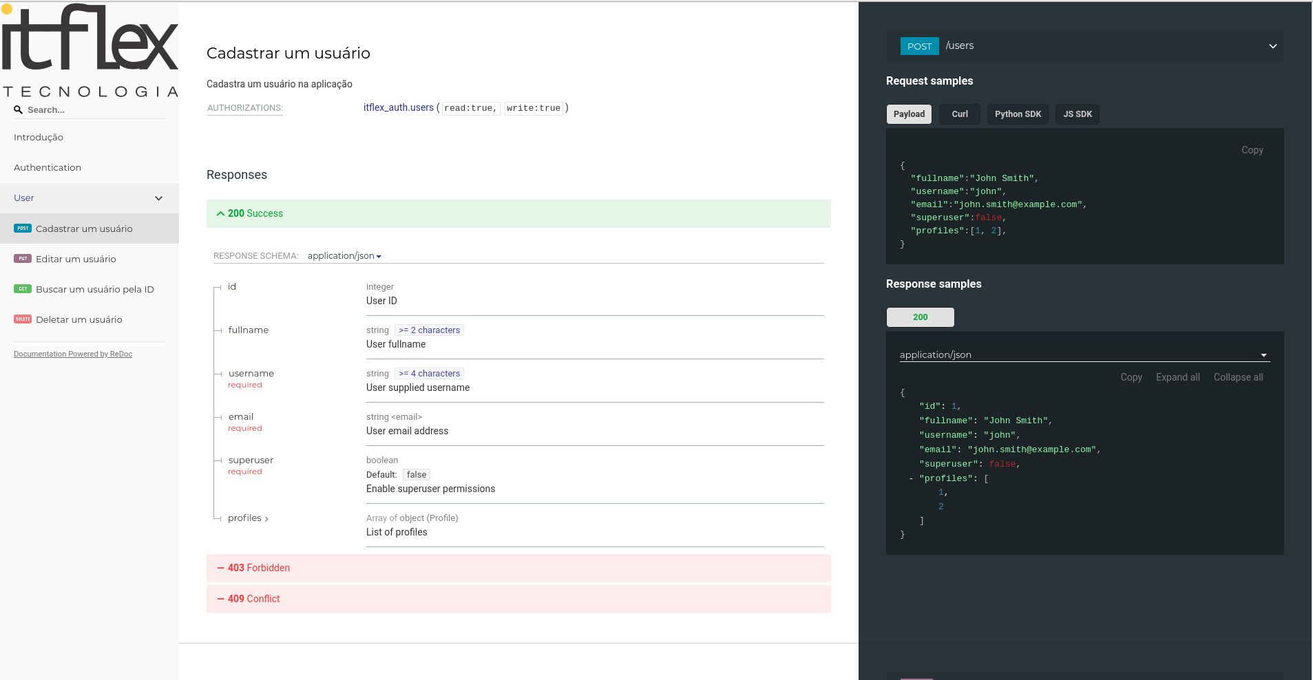This screenshot has width=1313, height=680.
Task: Select the 200 response sample tab
Action: click(921, 317)
